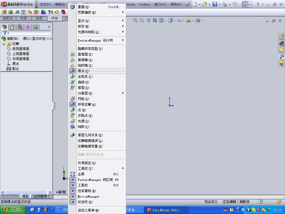
Task: Open the PropertyManager tab icon
Action: pyautogui.click(x=12, y=27)
